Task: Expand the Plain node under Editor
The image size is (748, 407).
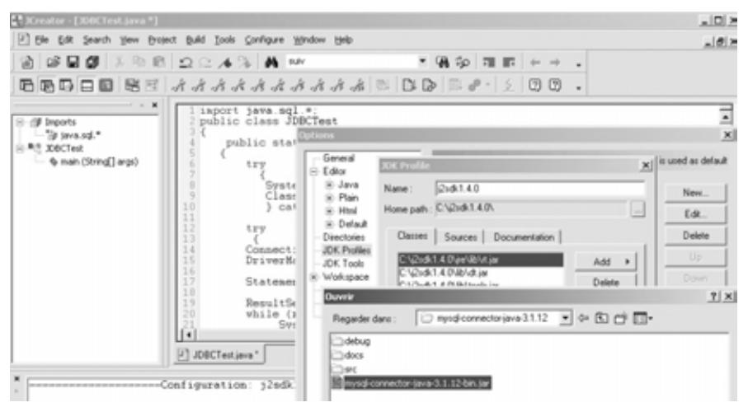Action: [329, 198]
